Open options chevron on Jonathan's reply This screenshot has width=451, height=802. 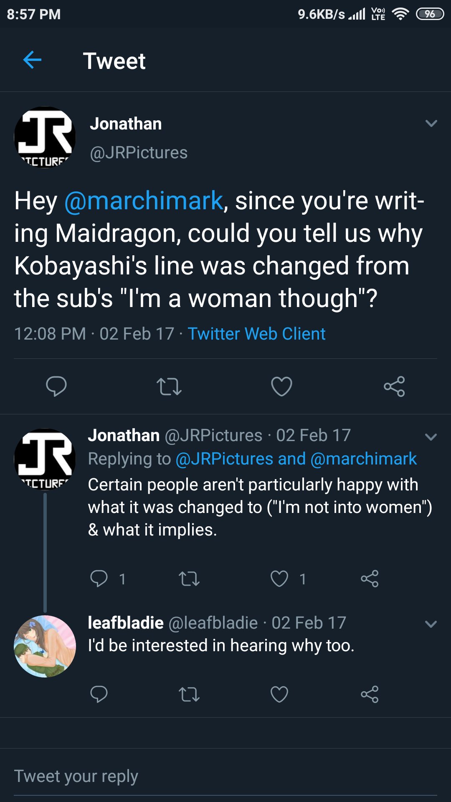point(431,437)
